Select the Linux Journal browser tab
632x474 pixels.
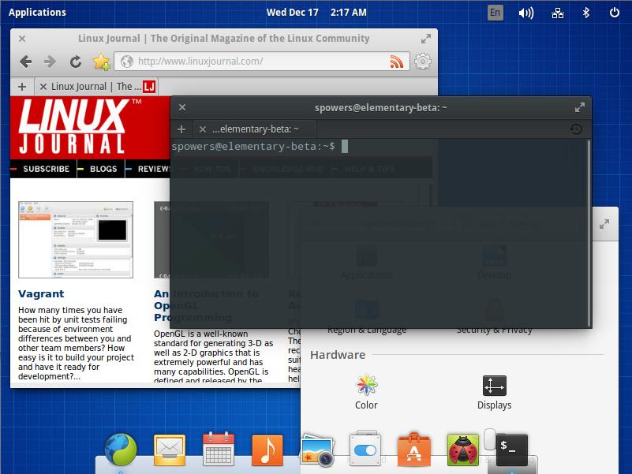point(96,87)
